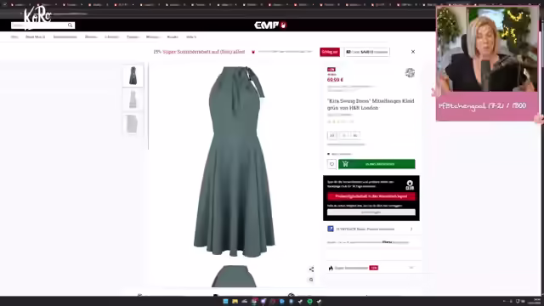The height and width of the screenshot is (306, 544).
Task: Select size XS
Action: [x=332, y=135]
